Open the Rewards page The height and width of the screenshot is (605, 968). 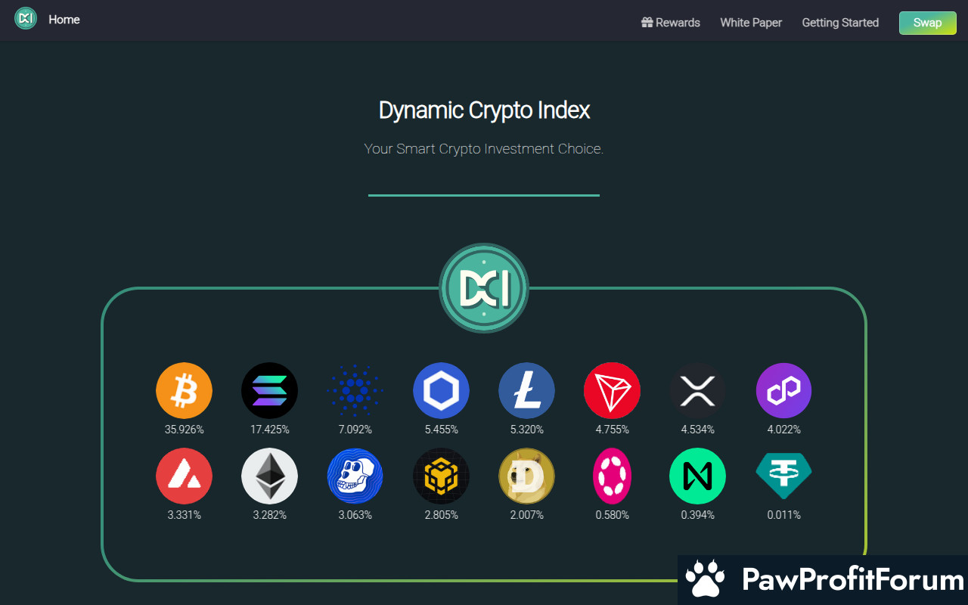pyautogui.click(x=671, y=23)
